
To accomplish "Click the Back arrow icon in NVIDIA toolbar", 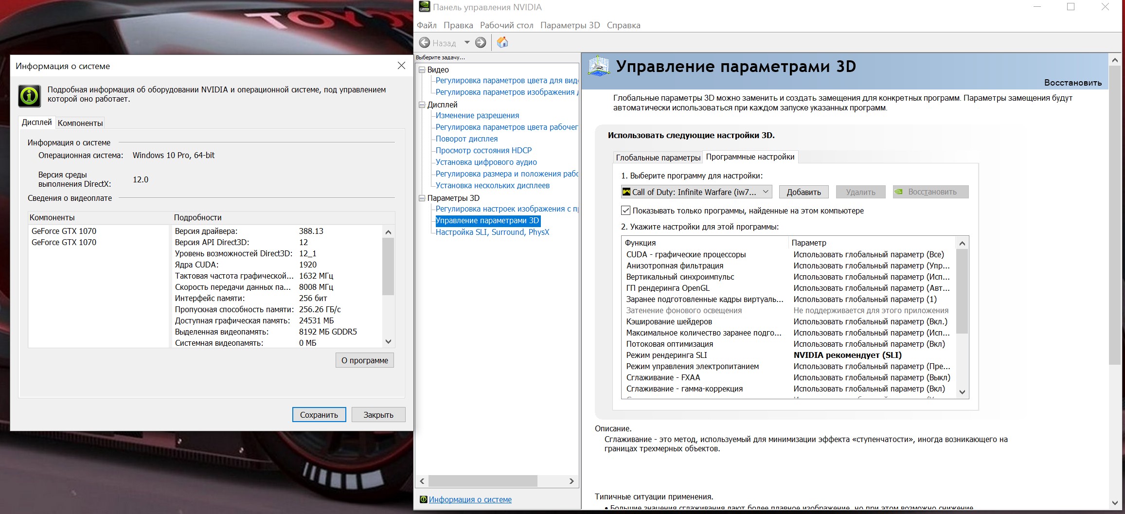I will pos(425,43).
